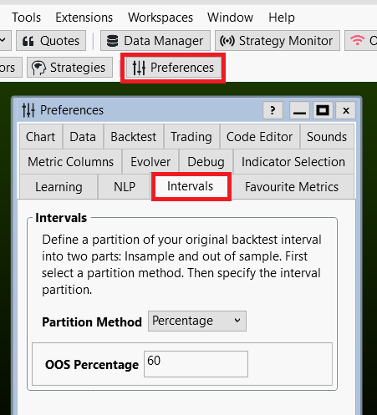Open the Quotes toolbar button
Screen dimensions: 377x415
51,41
